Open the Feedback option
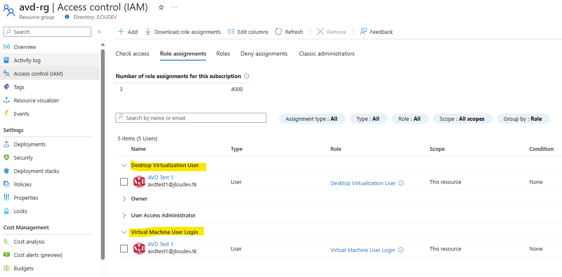Image resolution: width=562 pixels, height=277 pixels. tap(376, 32)
